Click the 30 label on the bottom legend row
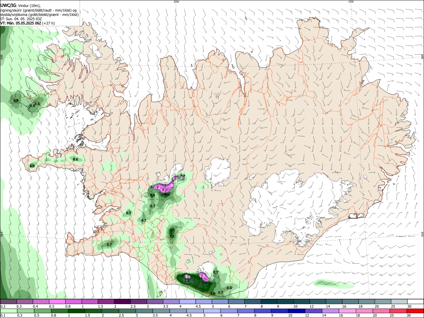Viewport: 424px width, 318px height. click(x=409, y=316)
